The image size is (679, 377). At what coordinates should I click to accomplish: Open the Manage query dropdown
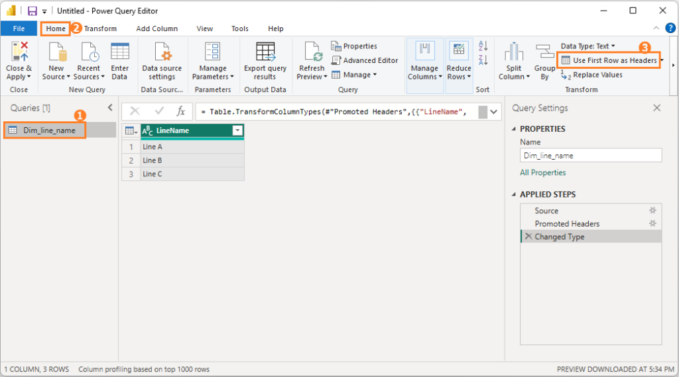point(354,74)
